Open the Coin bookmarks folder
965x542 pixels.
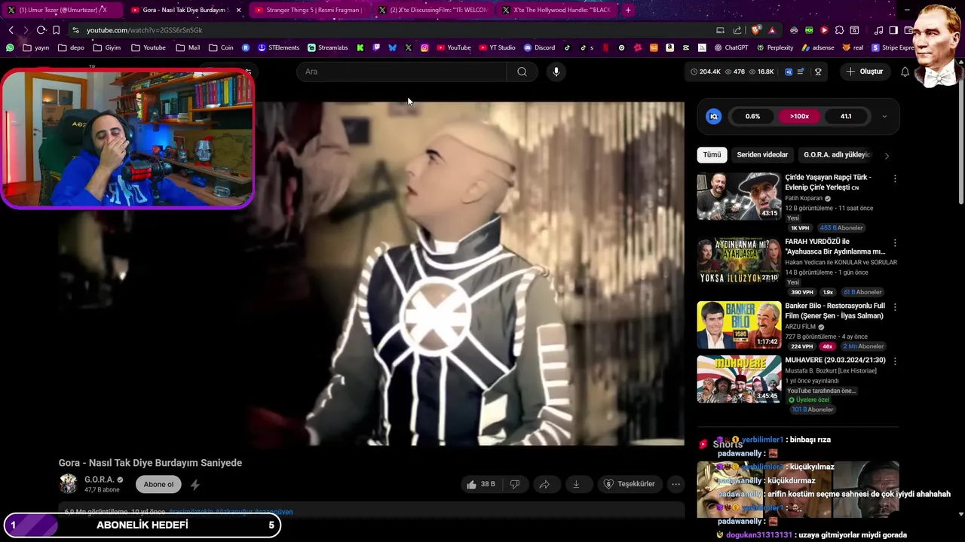[x=220, y=47]
